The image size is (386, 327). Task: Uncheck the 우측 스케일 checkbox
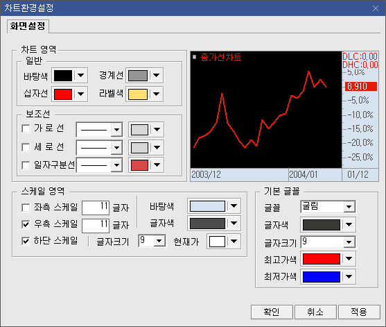(x=26, y=224)
